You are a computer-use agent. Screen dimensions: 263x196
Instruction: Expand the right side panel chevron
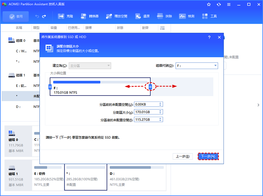[x=258, y=105]
